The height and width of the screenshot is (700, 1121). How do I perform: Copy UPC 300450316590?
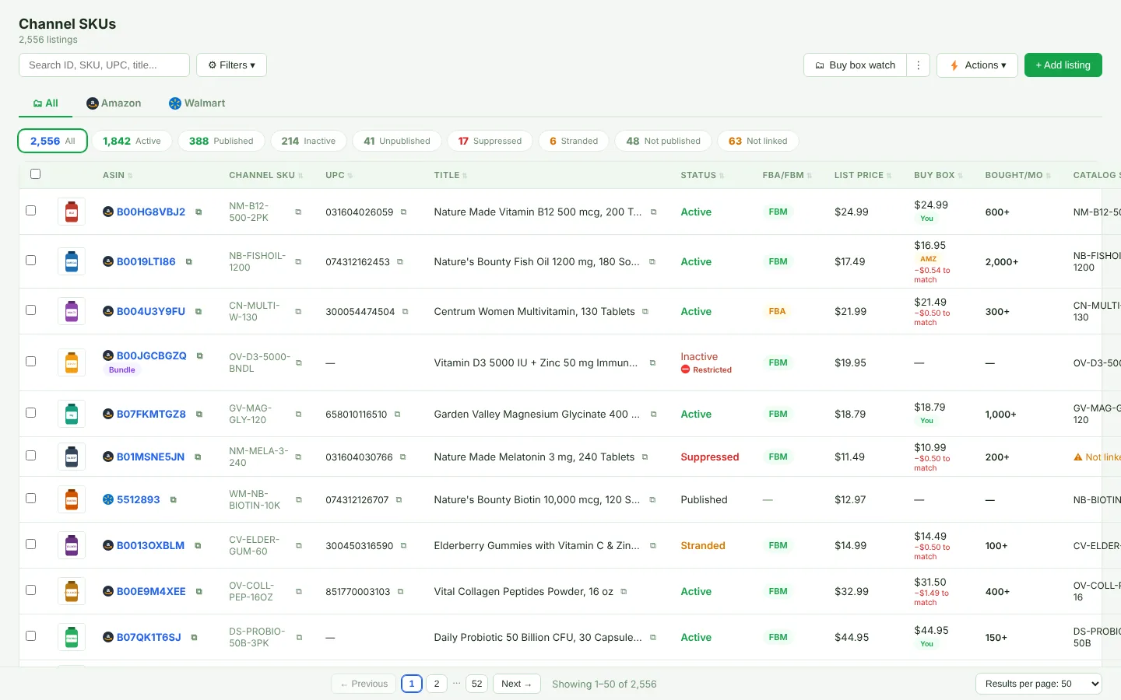tap(403, 546)
